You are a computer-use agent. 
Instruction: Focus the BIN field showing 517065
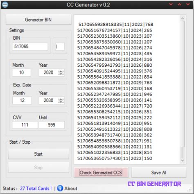click(30, 46)
